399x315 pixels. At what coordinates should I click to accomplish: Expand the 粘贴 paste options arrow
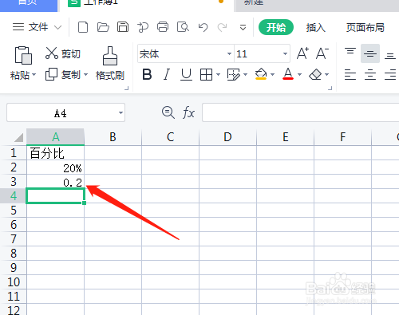(x=34, y=75)
